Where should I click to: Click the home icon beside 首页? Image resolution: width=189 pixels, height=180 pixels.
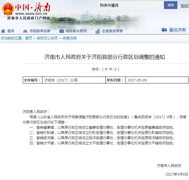[x=3, y=31]
